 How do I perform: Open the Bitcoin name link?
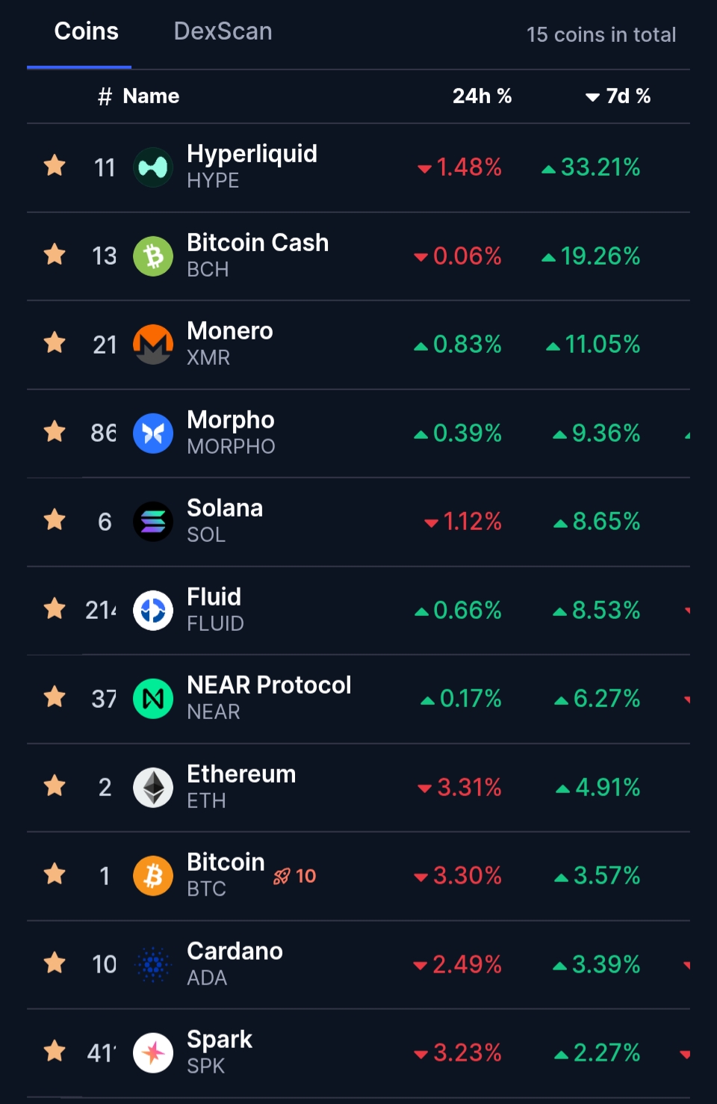point(226,863)
